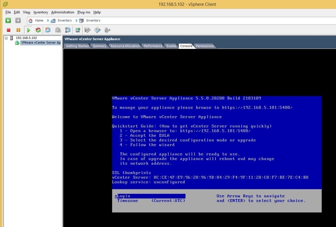Click the second Inventory breadcrumb label
This screenshot has width=336, height=227.
(x=93, y=20)
